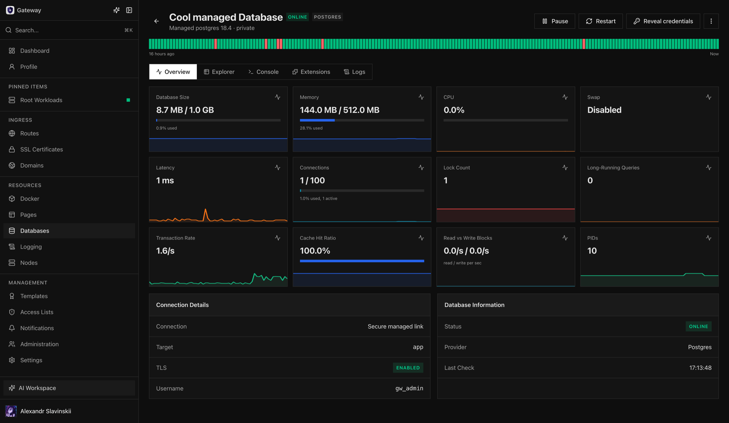
Task: Open the Transaction Rate chart icon
Action: (x=278, y=238)
